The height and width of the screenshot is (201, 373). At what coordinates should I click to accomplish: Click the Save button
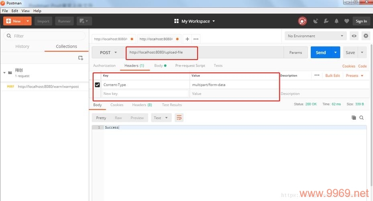click(x=350, y=53)
